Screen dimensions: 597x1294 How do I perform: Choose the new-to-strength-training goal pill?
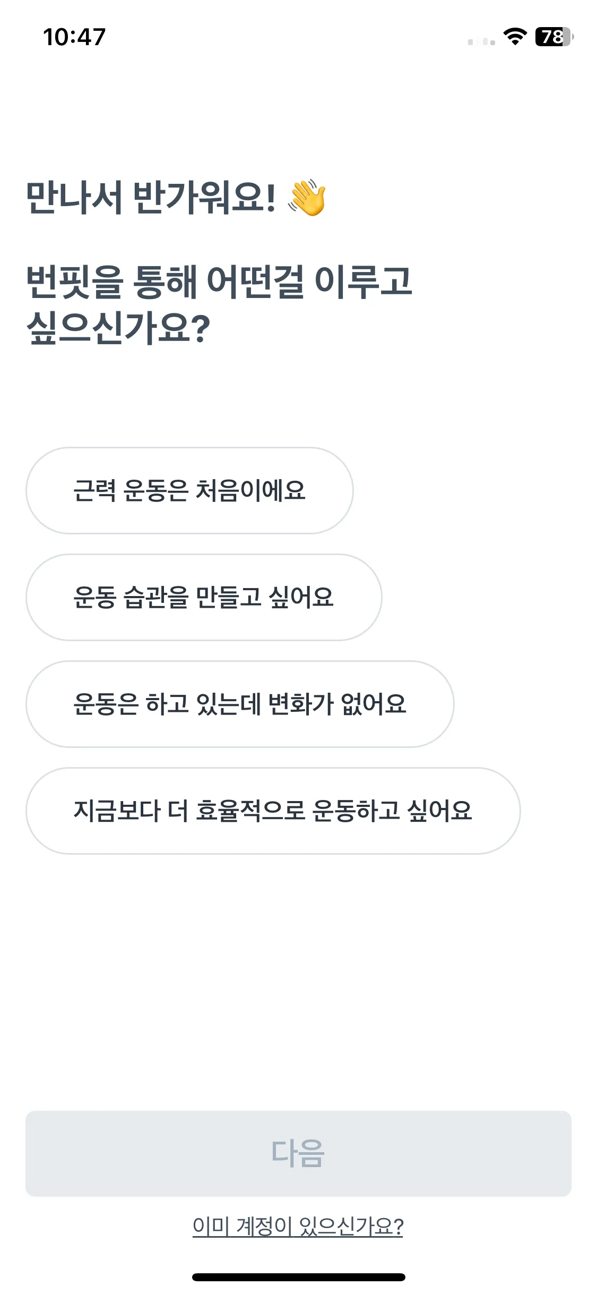point(189,490)
